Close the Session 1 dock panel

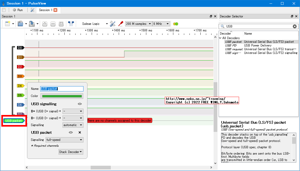tap(215, 16)
